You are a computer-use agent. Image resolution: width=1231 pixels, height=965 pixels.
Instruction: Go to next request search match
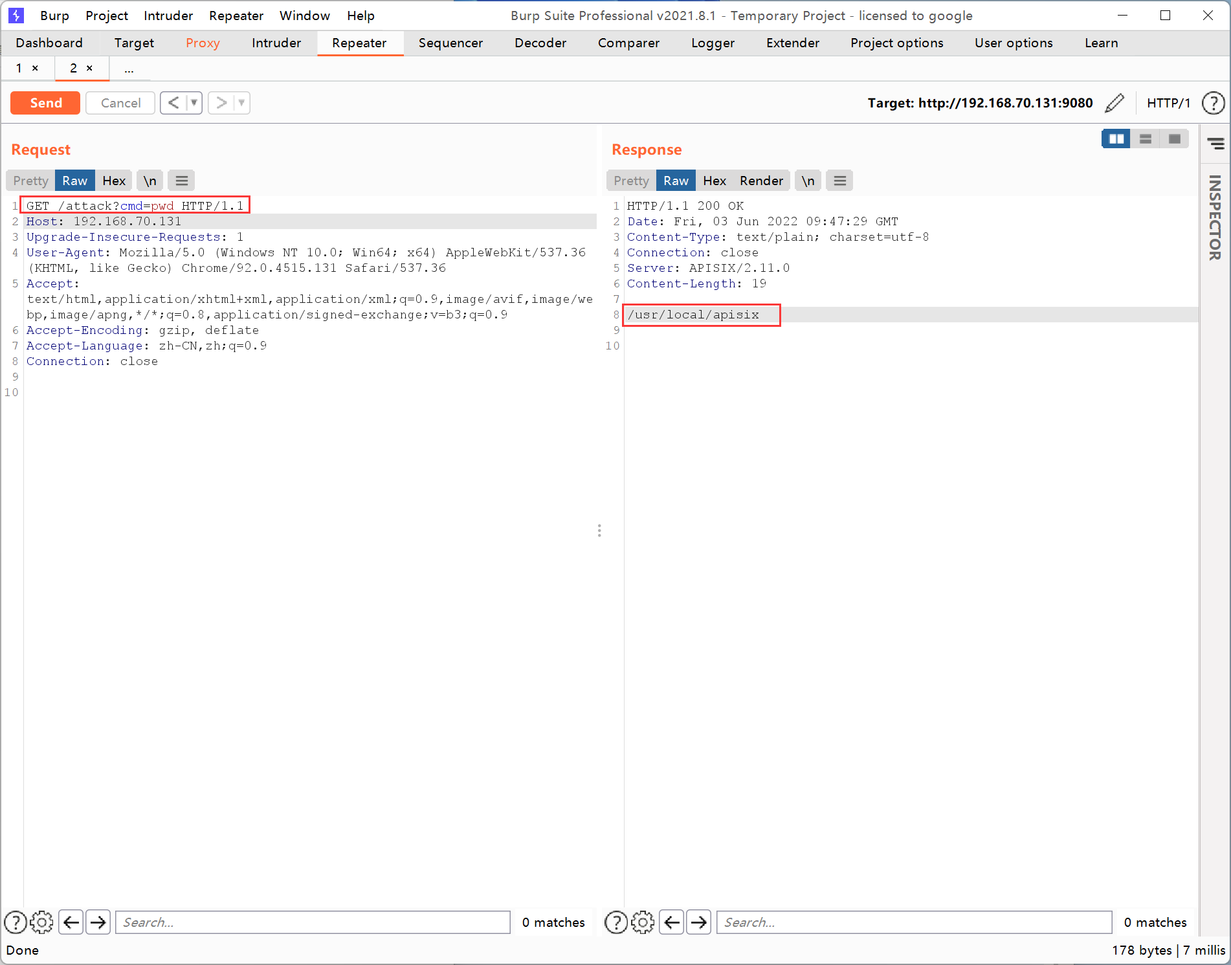98,922
